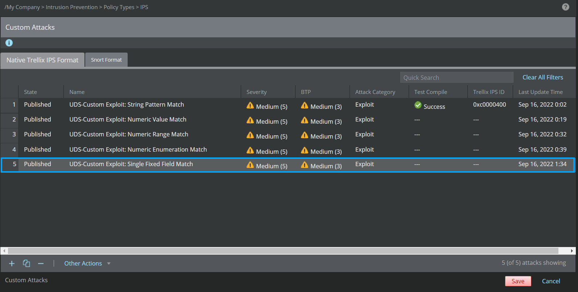
Task: Sort by the State column header
Action: [x=41, y=92]
